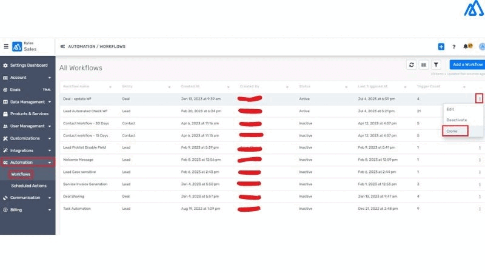The image size is (485, 273).
Task: Expand the User Management menu arrow
Action: [x=50, y=126]
